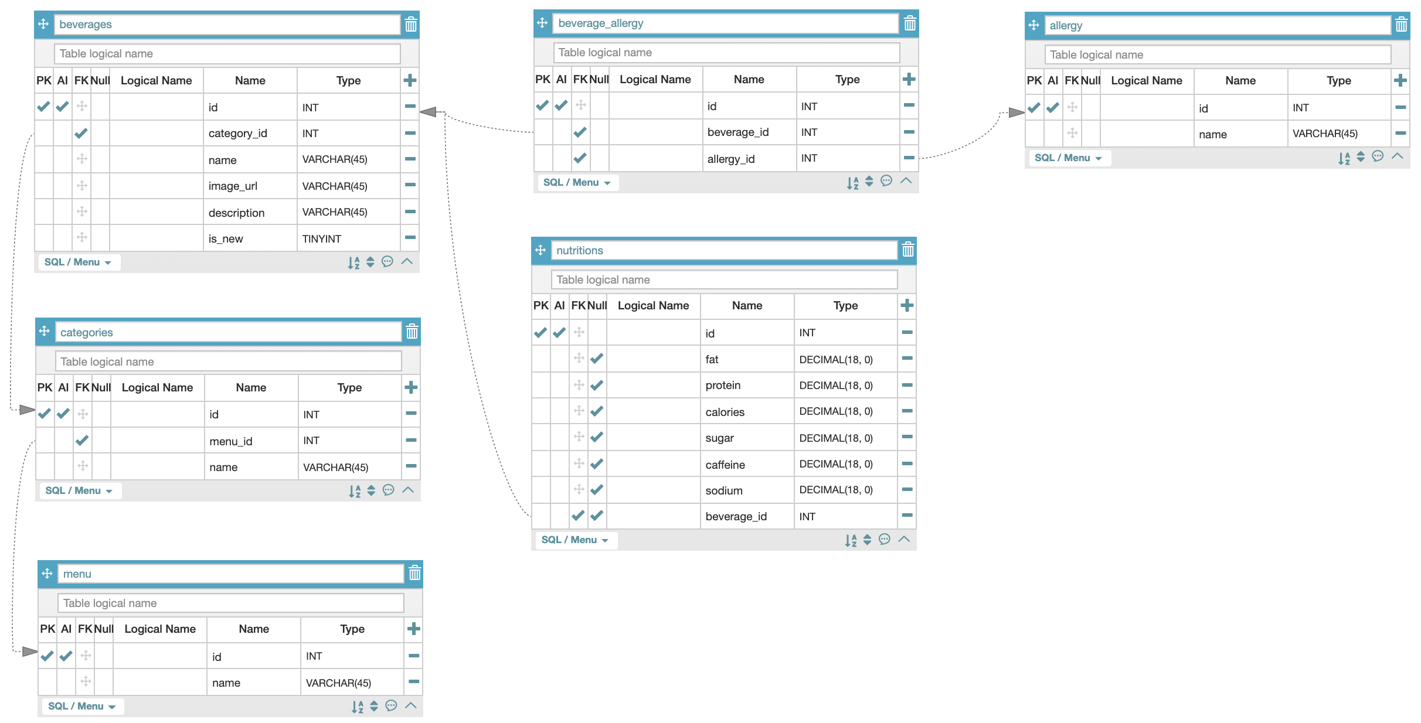Click the description column name in beverages

click(x=236, y=213)
